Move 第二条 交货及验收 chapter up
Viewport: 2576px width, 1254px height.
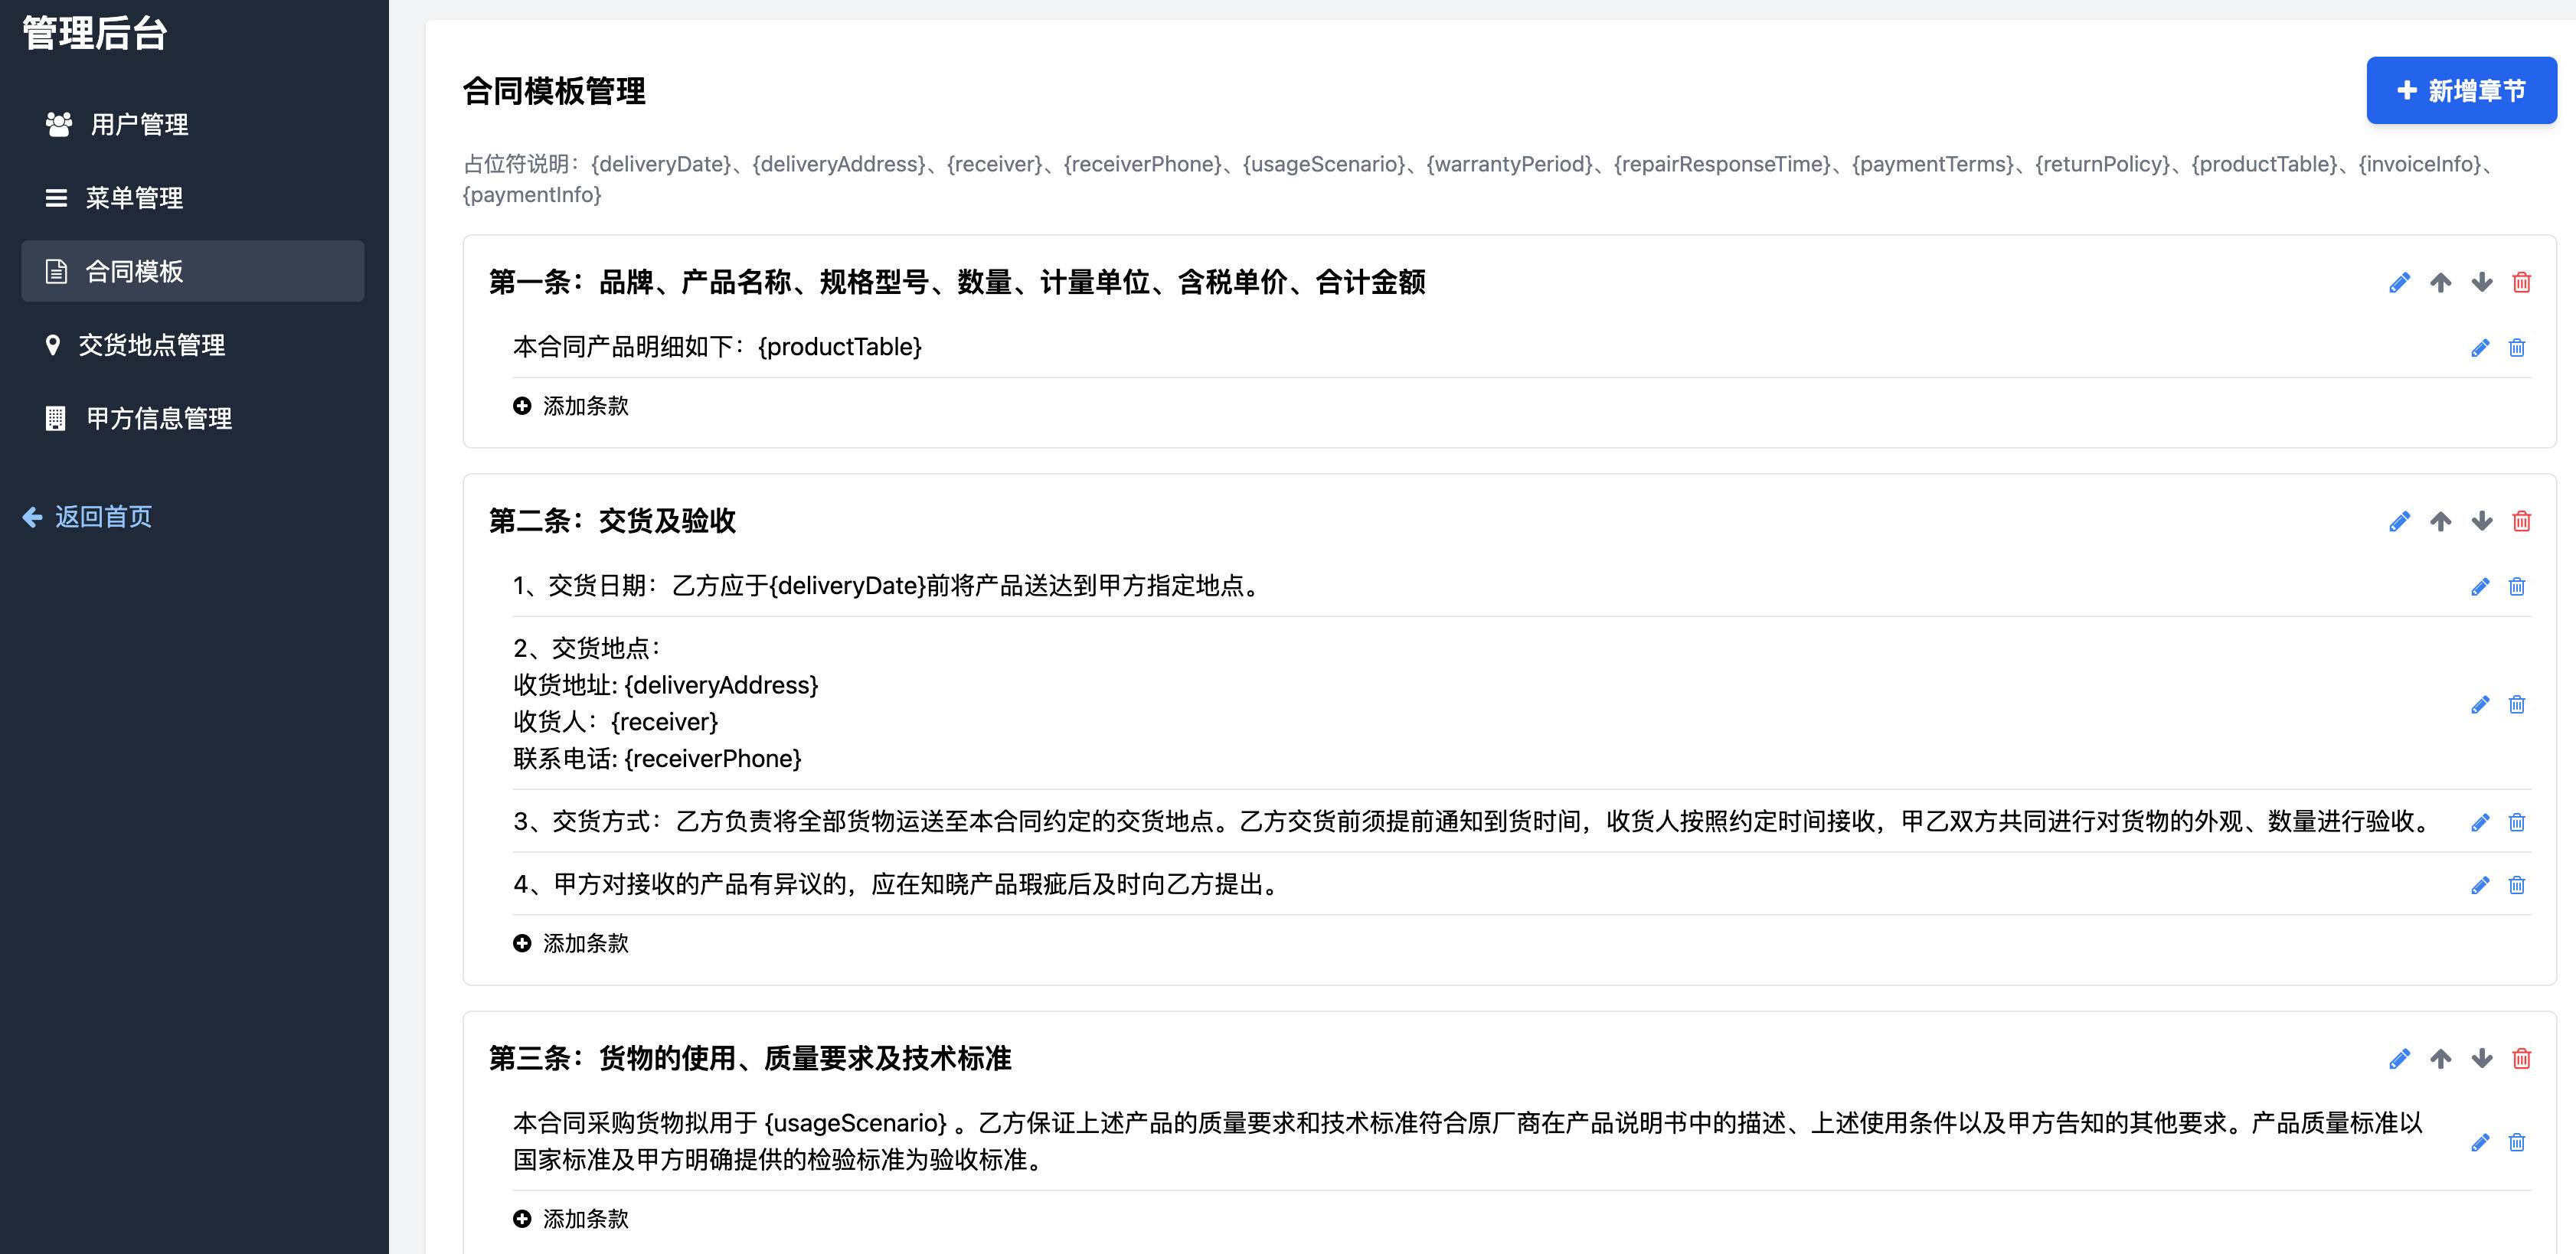[x=2441, y=522]
